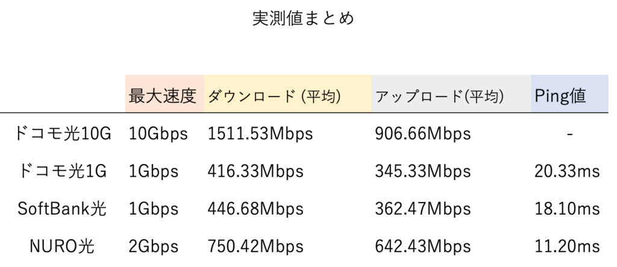Image resolution: width=617 pixels, height=267 pixels.
Task: Select the 20.33ms Ping cell
Action: click(567, 172)
